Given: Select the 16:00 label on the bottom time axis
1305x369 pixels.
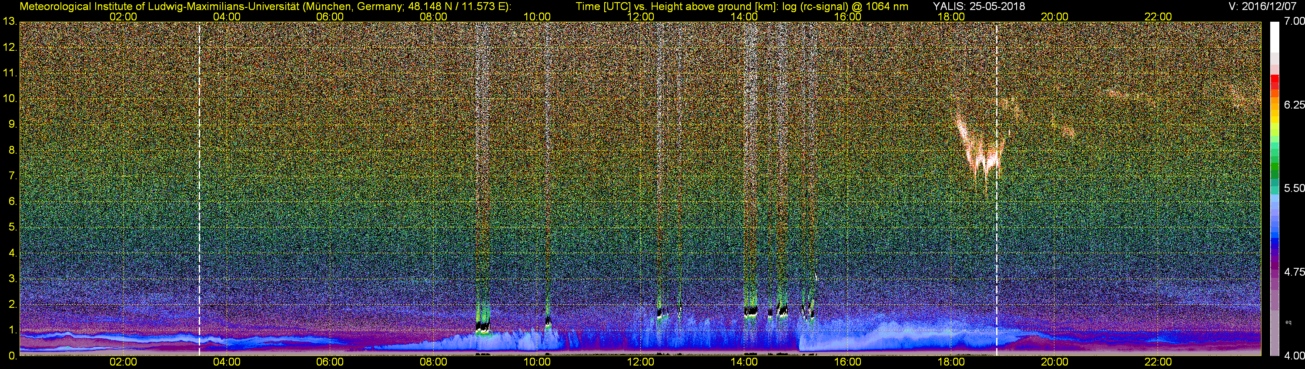Looking at the screenshot, I should click(847, 362).
